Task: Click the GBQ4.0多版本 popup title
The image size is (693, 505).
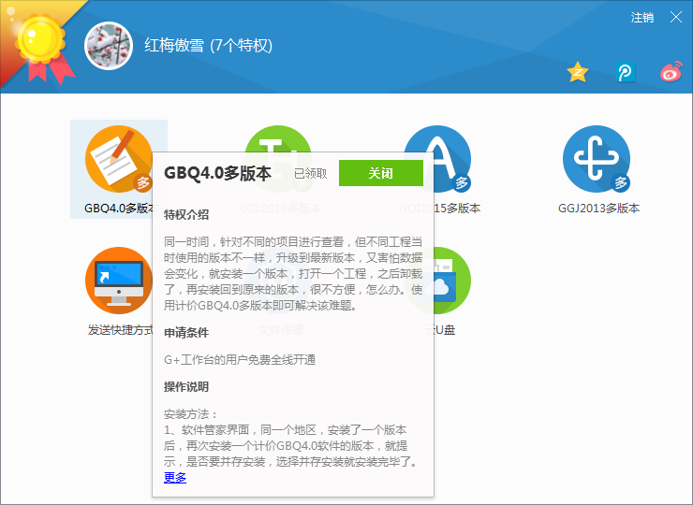Action: click(x=217, y=173)
